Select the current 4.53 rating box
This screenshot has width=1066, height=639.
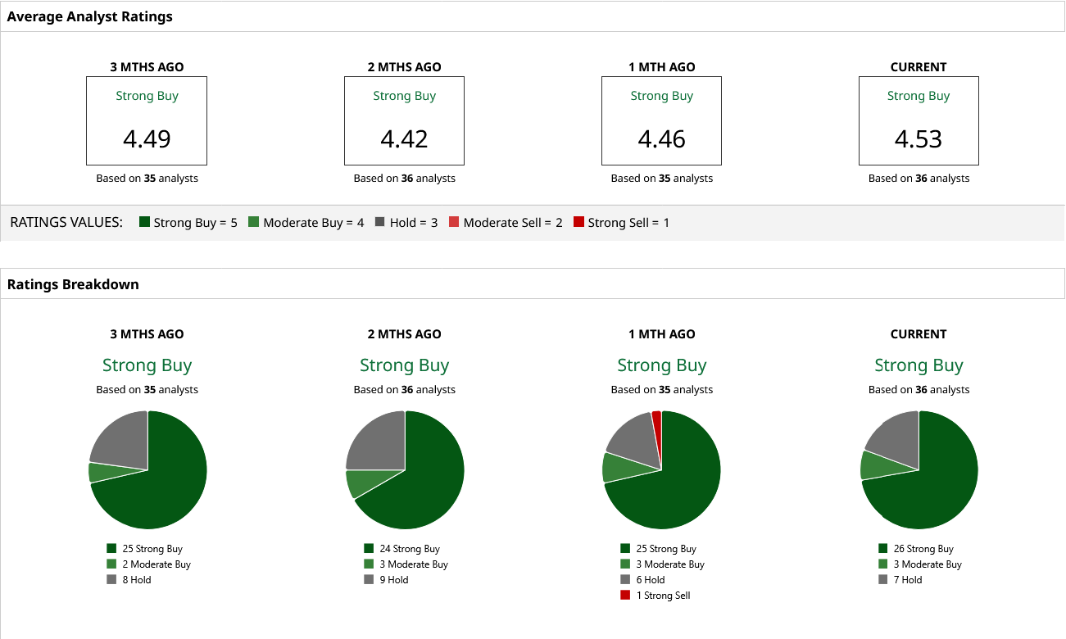(x=919, y=120)
